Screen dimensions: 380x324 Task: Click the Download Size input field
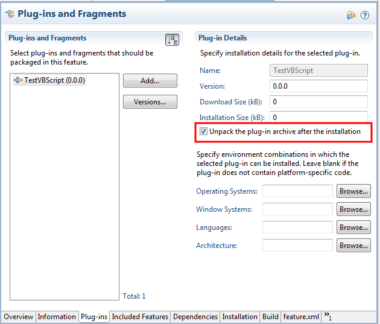318,102
